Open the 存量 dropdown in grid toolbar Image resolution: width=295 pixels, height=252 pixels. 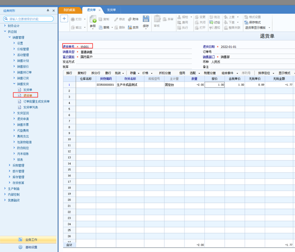tap(139, 73)
